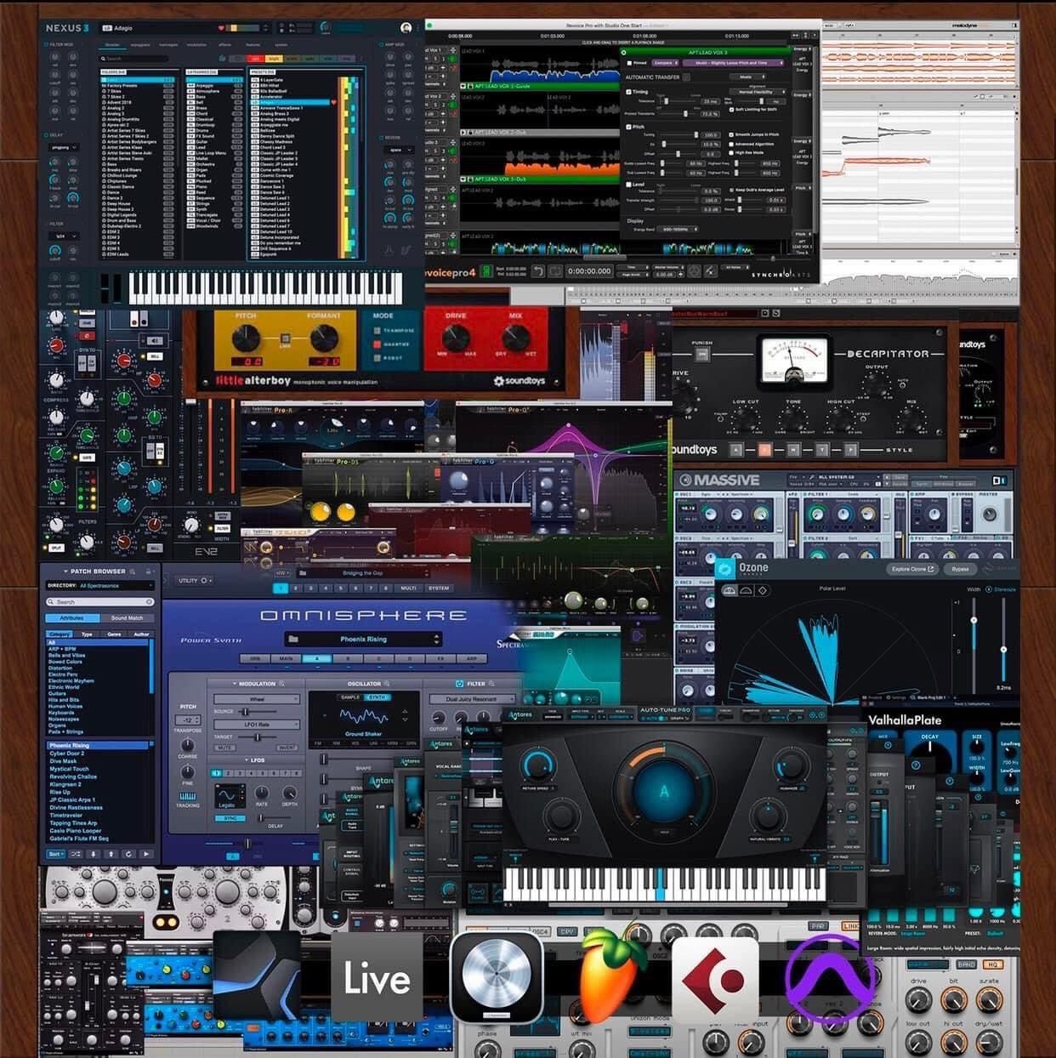This screenshot has width=1056, height=1058.
Task: Open the Logic Pro app icon
Action: click(x=497, y=977)
